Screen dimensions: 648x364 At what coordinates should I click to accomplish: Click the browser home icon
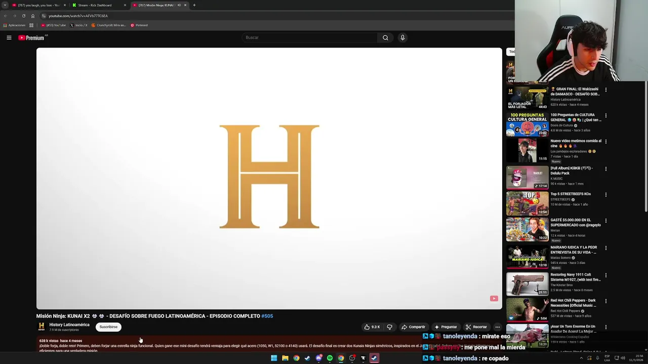[33, 16]
